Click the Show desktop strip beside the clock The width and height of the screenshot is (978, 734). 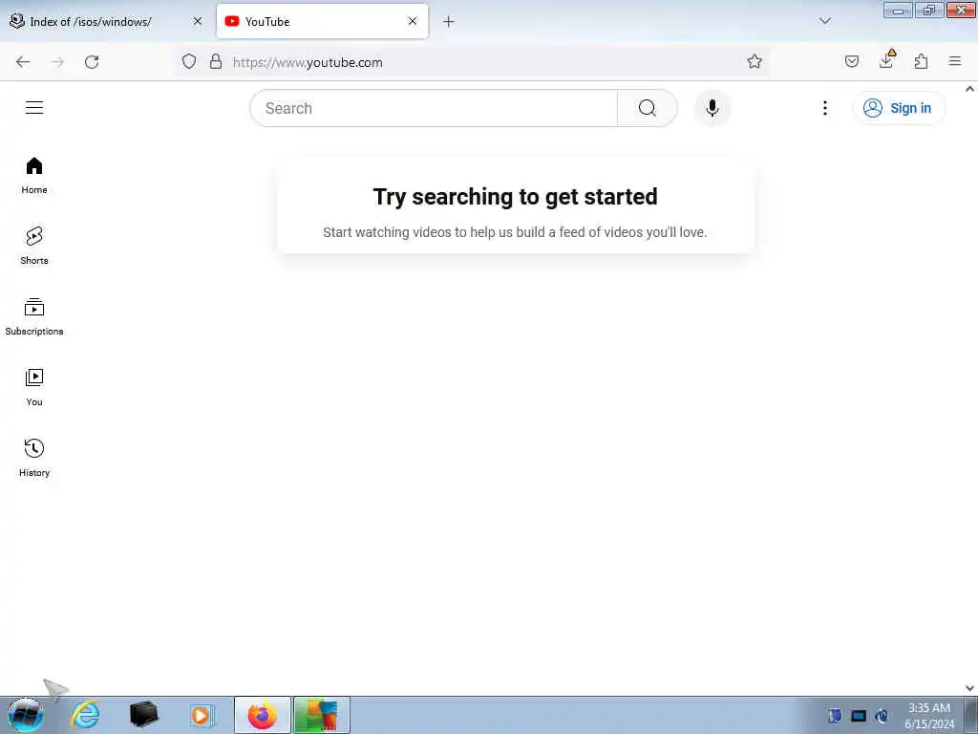coord(970,715)
